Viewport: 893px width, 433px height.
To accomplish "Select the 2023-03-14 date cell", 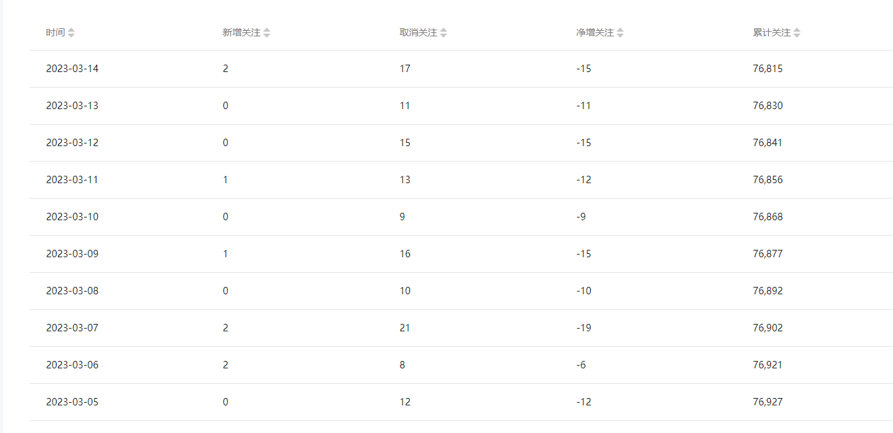I will point(72,69).
